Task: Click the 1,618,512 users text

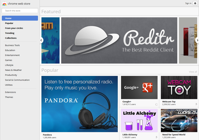Action: 129,104
